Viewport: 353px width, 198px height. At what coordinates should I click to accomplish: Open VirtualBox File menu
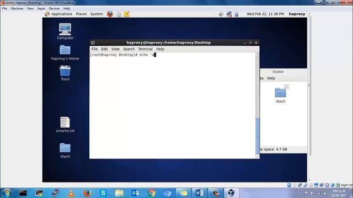4,9
